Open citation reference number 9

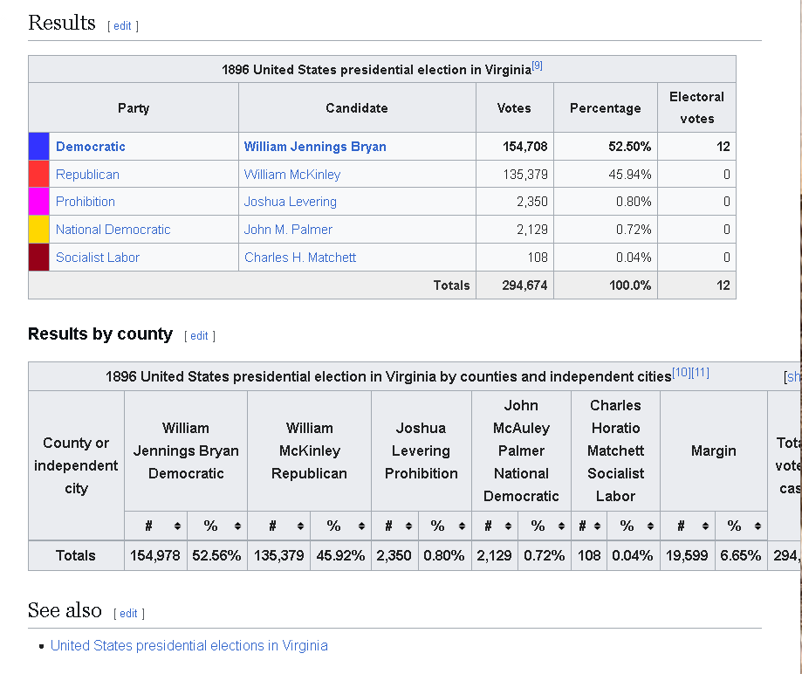coord(537,65)
